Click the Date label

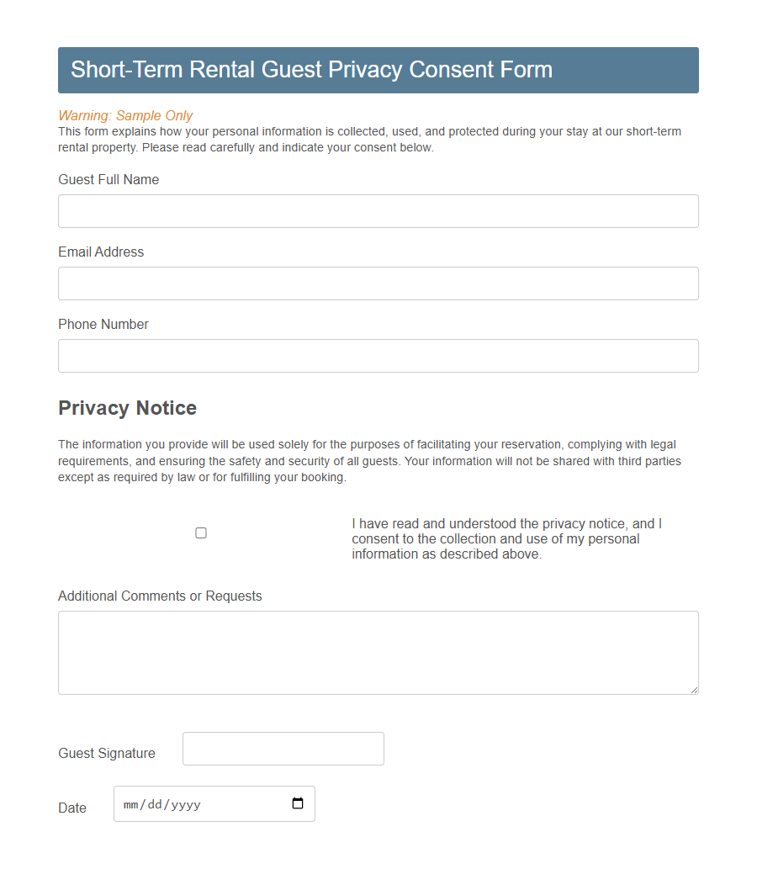pos(72,808)
